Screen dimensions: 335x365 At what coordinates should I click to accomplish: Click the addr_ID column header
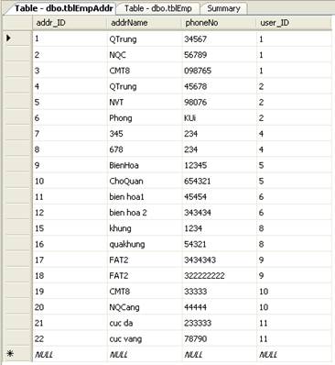[x=70, y=23]
